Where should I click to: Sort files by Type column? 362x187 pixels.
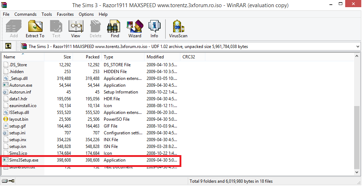123,57
